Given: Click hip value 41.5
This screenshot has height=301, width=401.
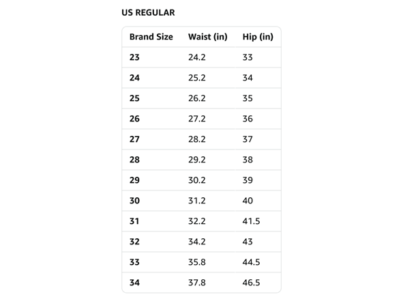Looking at the screenshot, I should coord(251,221).
